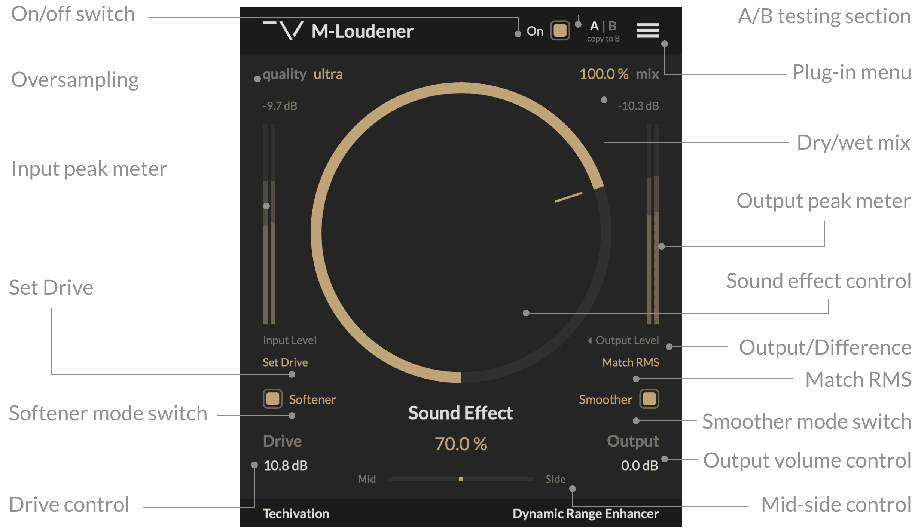Click the Techivation logo mark
The image size is (912, 530).
click(x=283, y=30)
